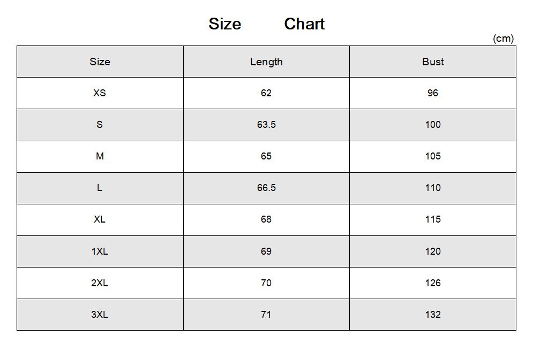The width and height of the screenshot is (533, 351).
Task: Click the length value 68
Action: 266,219
